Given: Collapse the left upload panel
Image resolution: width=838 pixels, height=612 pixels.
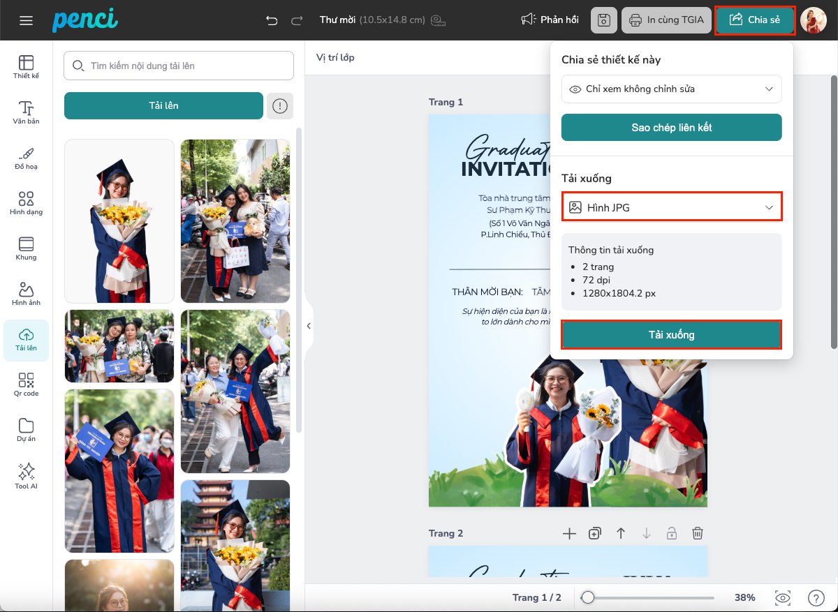Looking at the screenshot, I should coord(309,326).
